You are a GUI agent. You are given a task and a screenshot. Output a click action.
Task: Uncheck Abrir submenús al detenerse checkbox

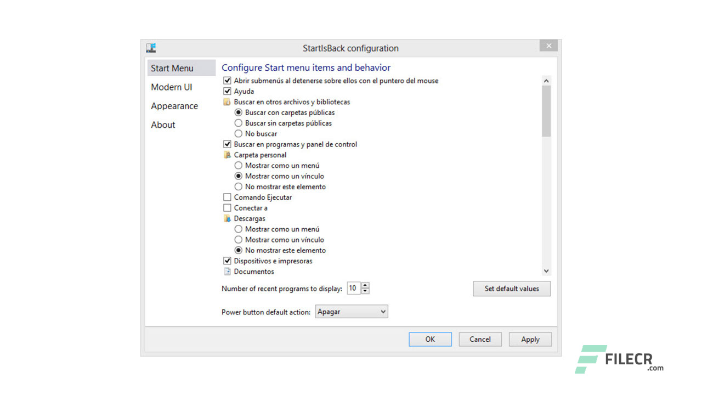point(227,81)
